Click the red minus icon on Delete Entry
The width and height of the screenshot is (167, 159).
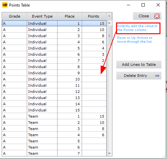(x=157, y=76)
